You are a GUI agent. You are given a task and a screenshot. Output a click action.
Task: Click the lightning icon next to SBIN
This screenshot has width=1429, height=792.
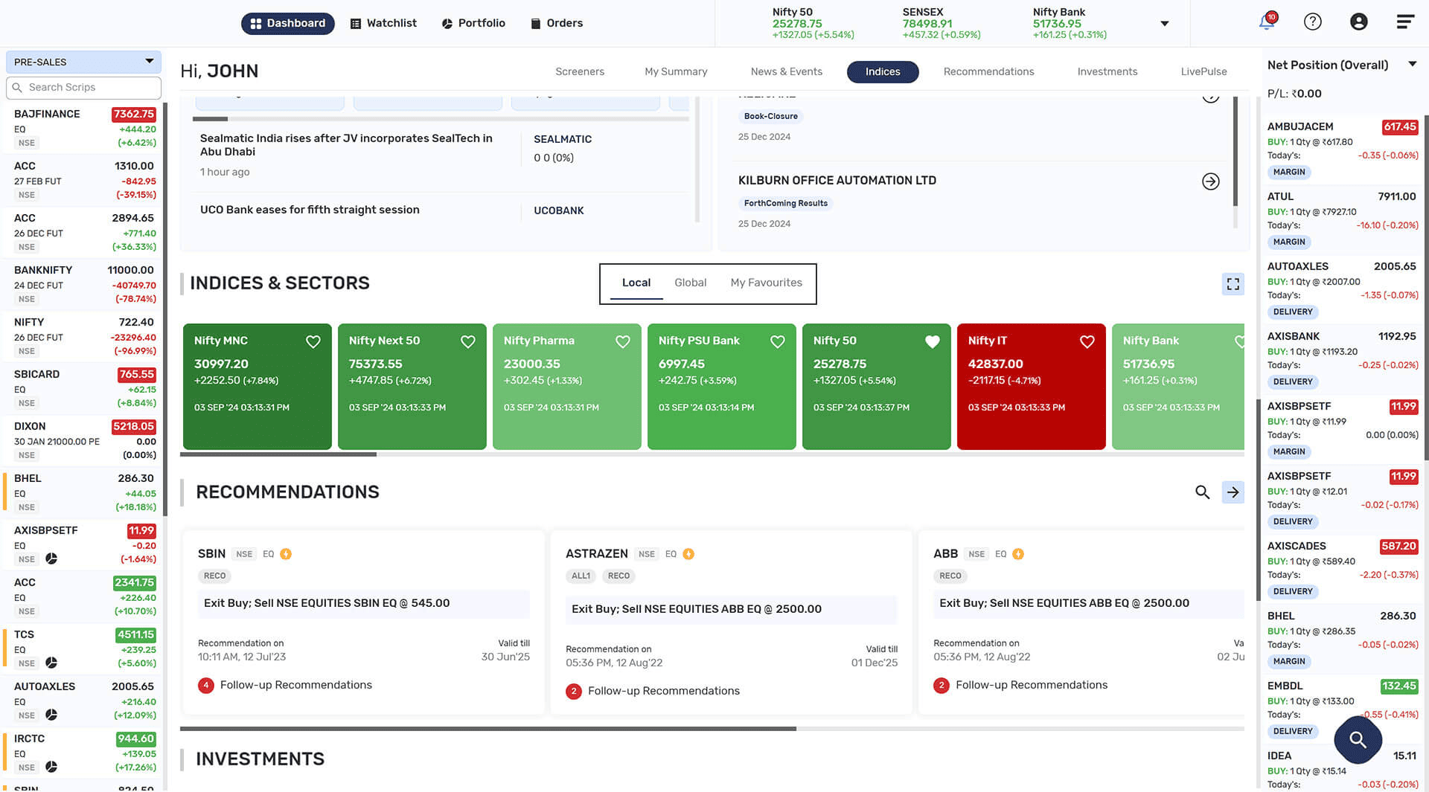point(286,554)
